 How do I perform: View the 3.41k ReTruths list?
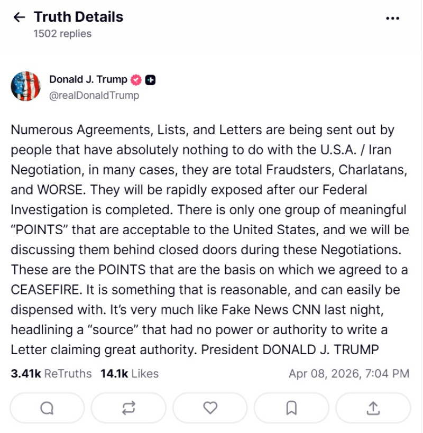[x=51, y=374]
